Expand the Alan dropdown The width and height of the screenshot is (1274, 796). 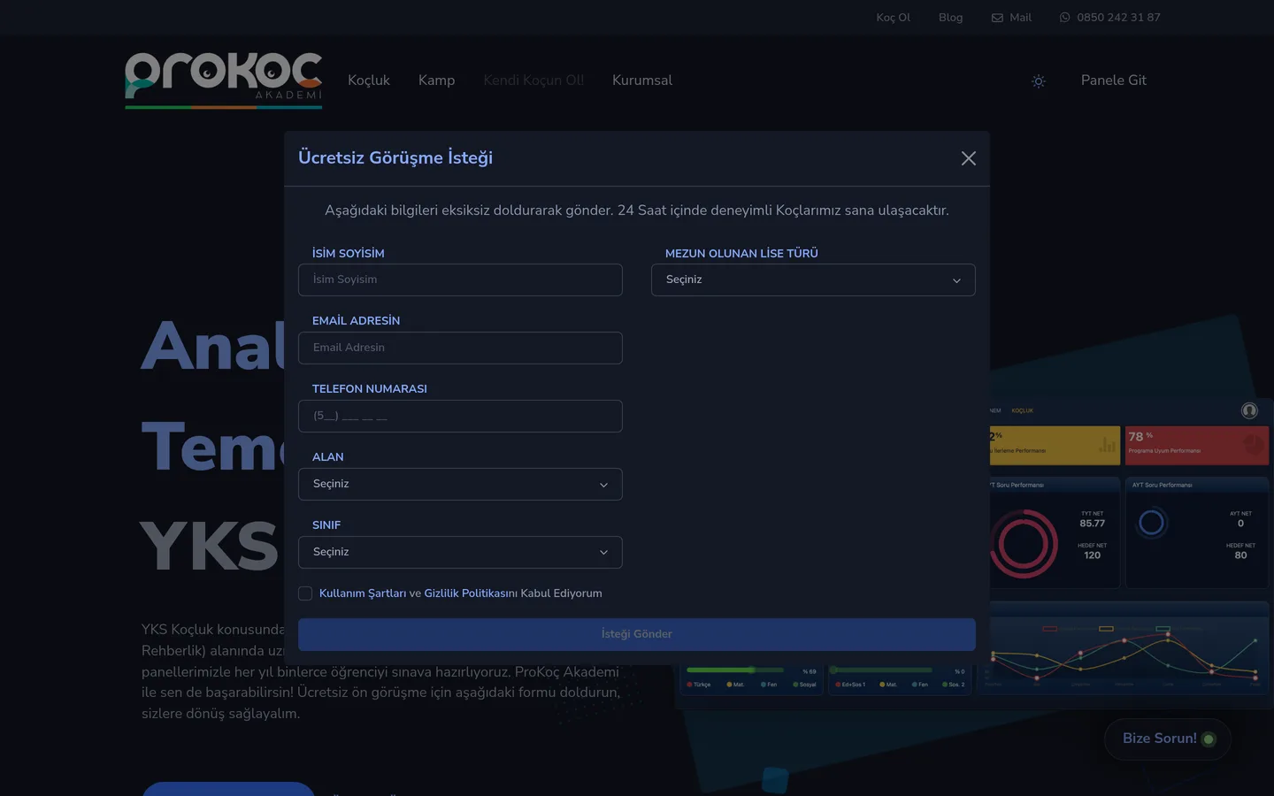pyautogui.click(x=460, y=484)
